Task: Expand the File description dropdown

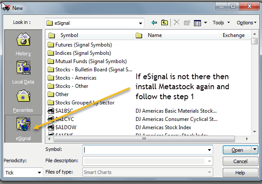Action: [x=209, y=161]
